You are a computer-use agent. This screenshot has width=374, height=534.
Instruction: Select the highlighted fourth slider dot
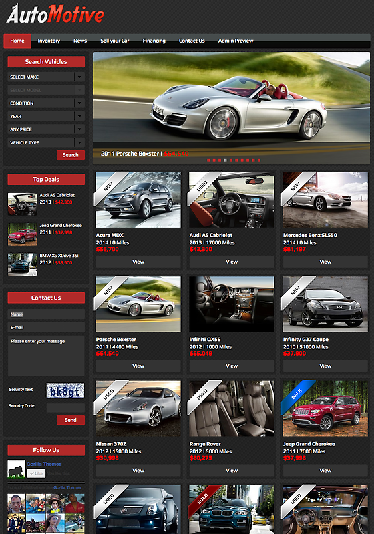tap(225, 160)
